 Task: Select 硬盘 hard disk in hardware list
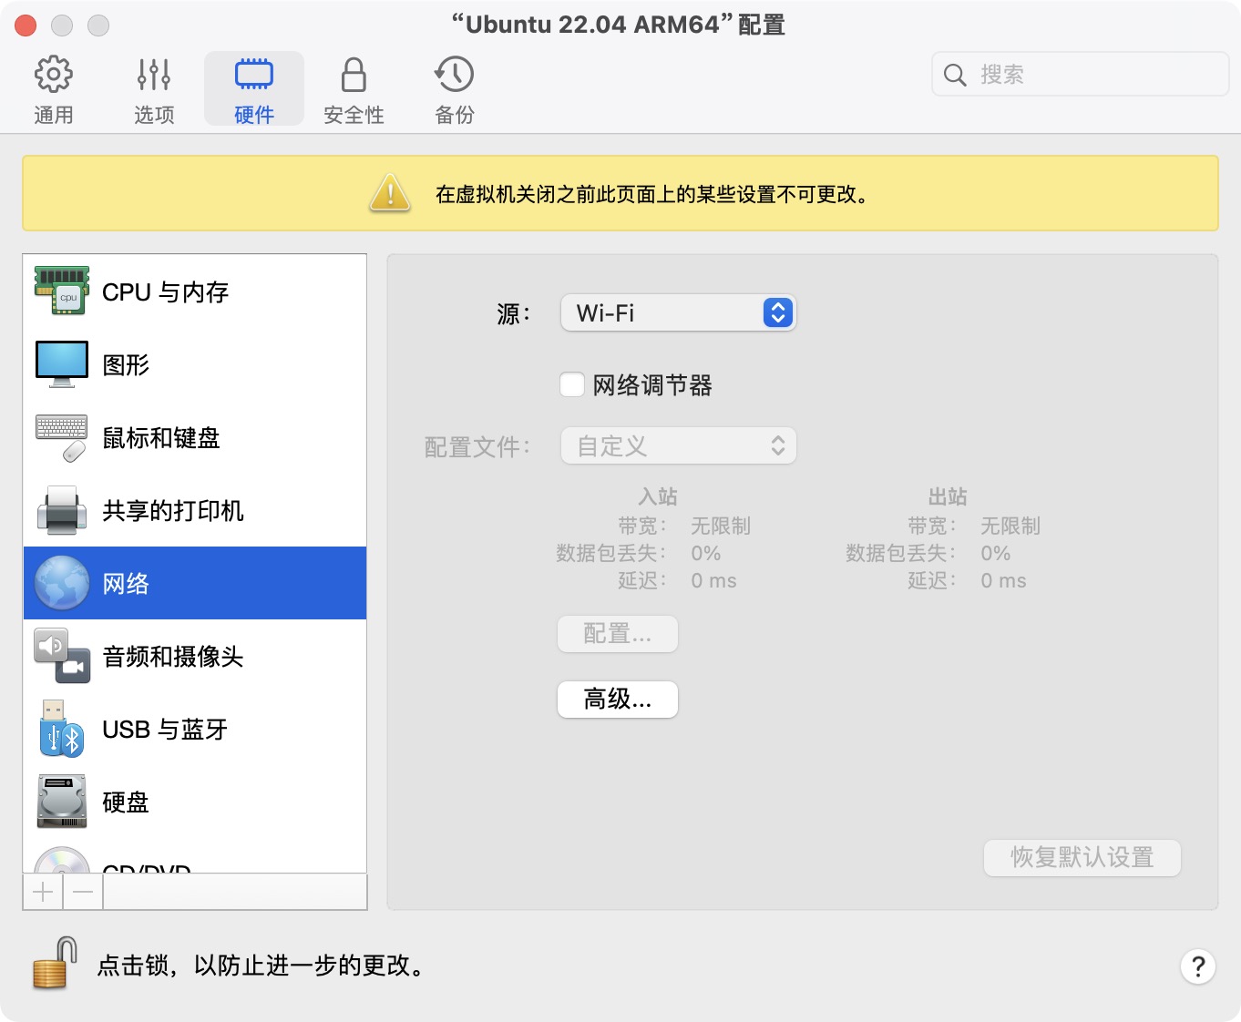195,802
